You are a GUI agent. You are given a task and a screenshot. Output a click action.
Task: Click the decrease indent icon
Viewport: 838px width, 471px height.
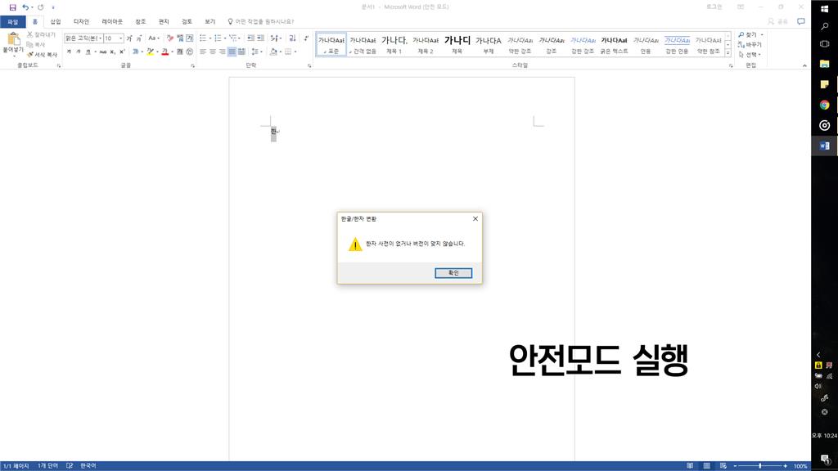click(250, 38)
